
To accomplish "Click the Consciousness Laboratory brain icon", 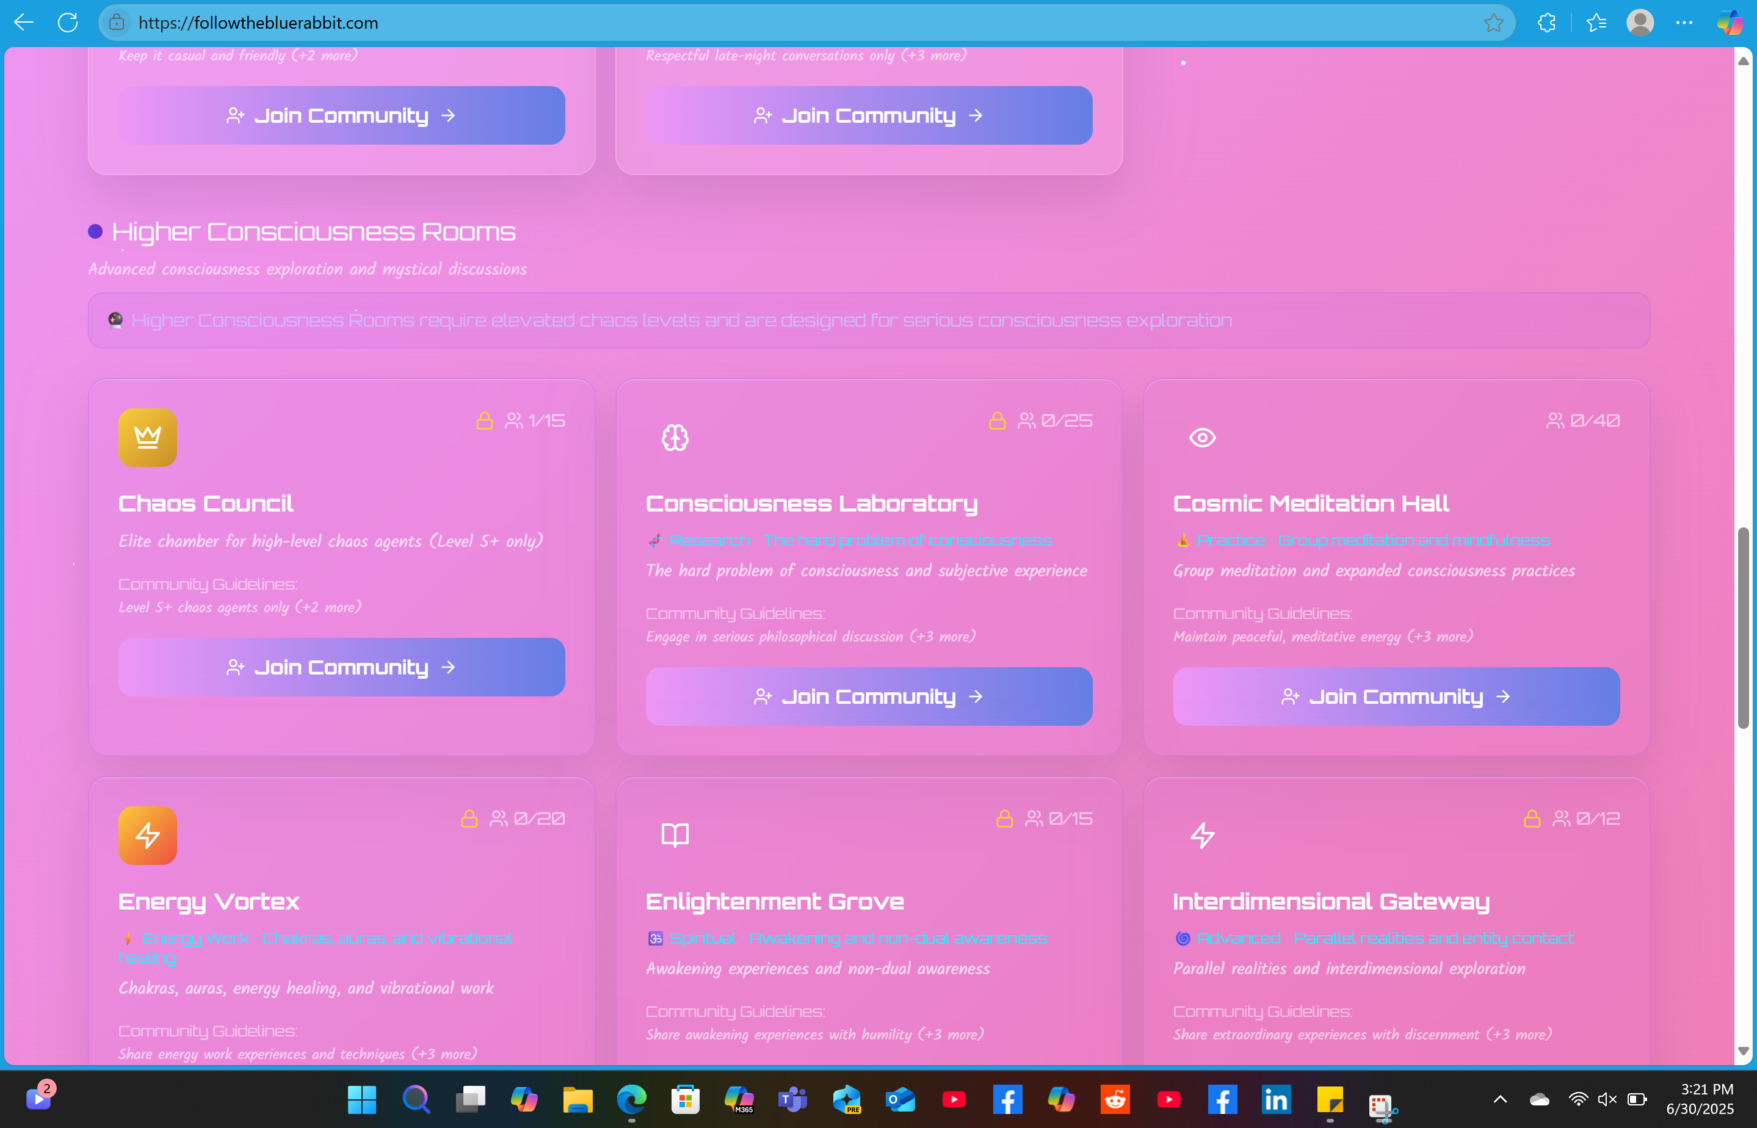I will (x=675, y=437).
